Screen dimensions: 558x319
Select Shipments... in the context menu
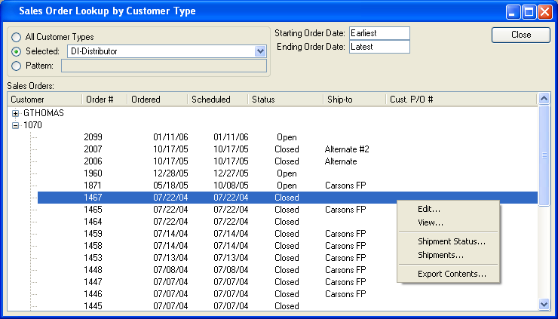[440, 256]
